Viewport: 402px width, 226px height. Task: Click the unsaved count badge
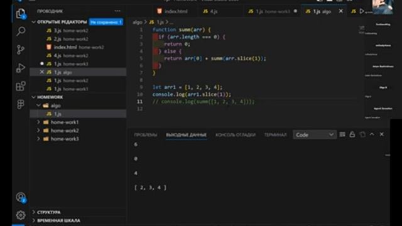tap(106, 23)
